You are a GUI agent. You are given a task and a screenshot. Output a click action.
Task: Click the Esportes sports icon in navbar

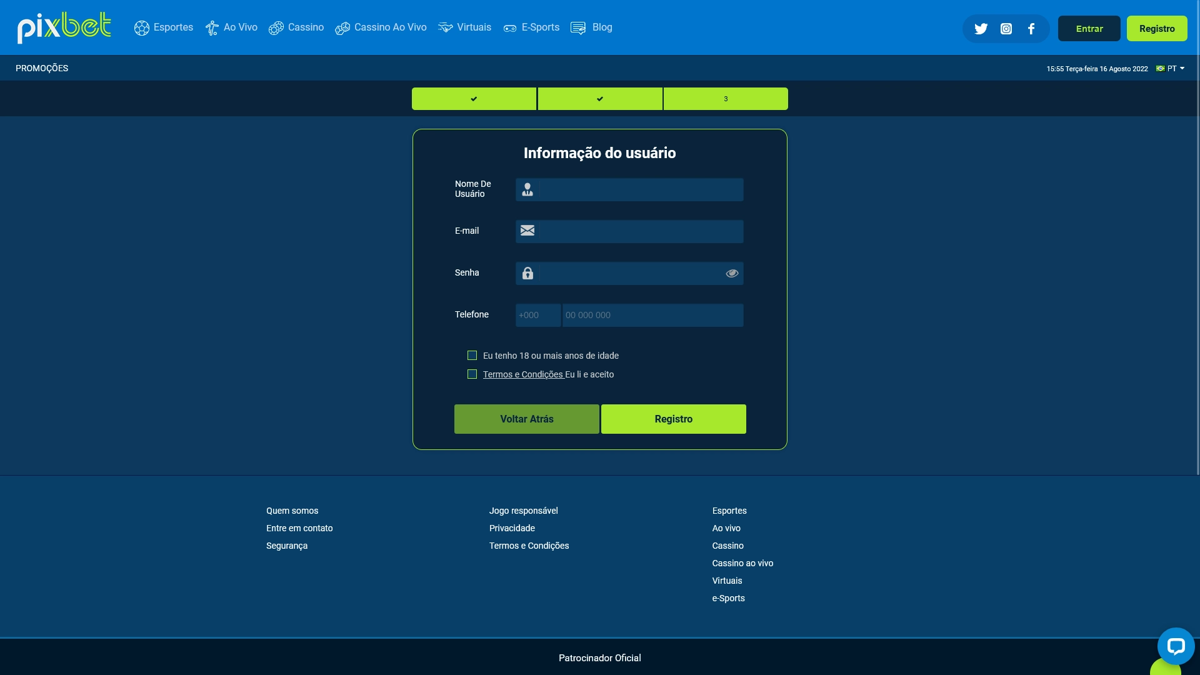[141, 28]
